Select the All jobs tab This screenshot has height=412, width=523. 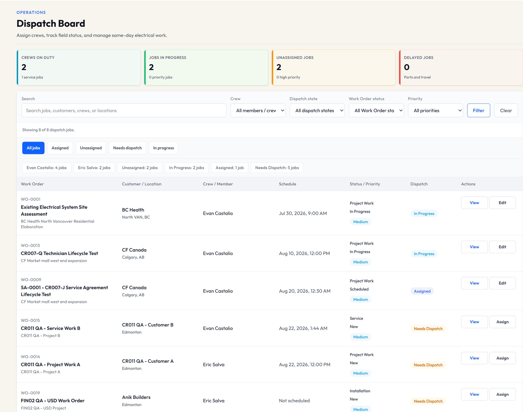pos(33,148)
